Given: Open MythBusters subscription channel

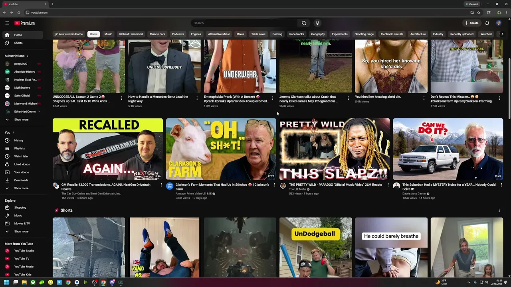Looking at the screenshot, I should coord(22,88).
